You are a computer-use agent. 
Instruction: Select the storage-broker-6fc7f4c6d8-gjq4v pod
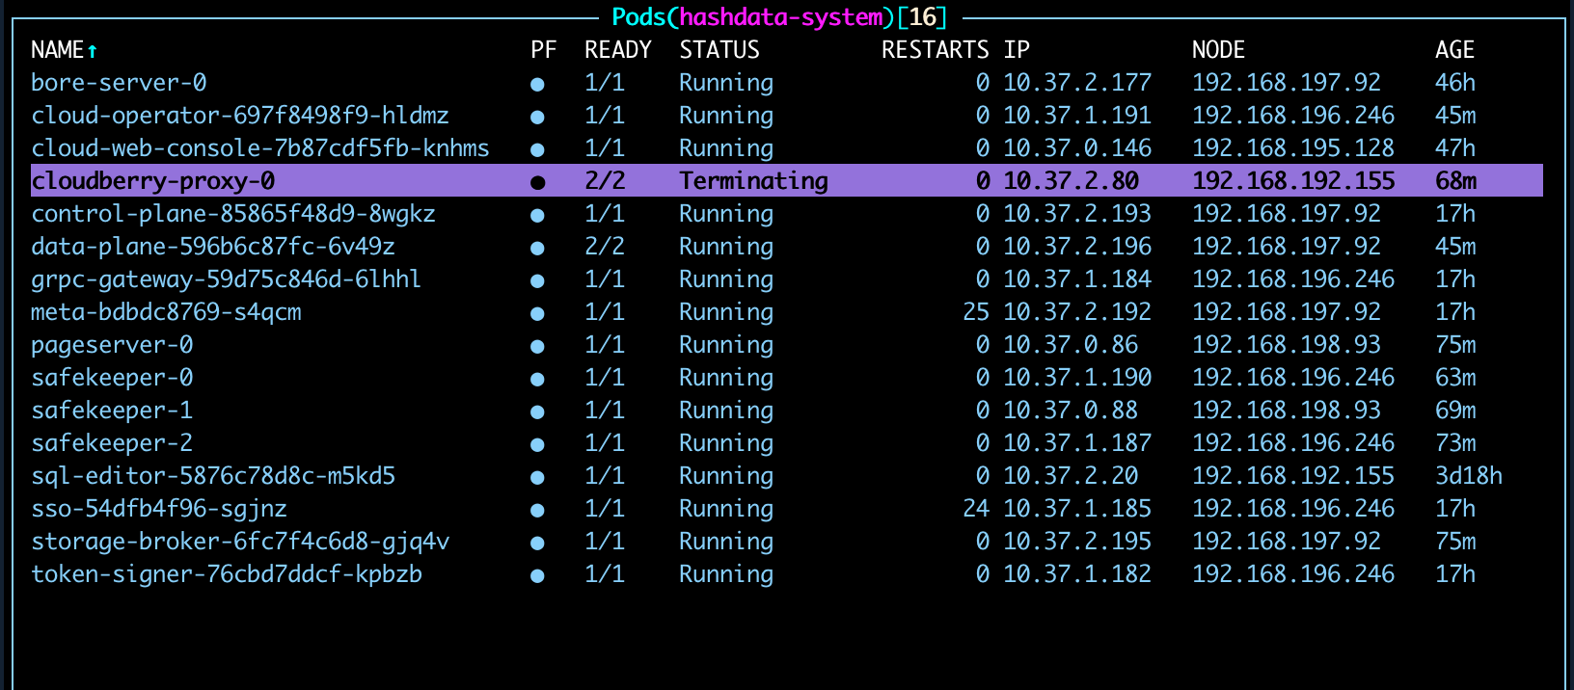pyautogui.click(x=239, y=542)
